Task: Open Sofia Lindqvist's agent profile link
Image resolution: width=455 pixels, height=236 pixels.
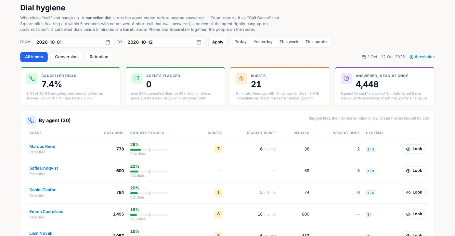Action: click(x=44, y=168)
